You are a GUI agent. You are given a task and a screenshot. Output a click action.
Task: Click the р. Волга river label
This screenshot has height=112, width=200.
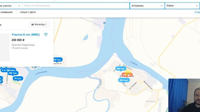(134, 63)
